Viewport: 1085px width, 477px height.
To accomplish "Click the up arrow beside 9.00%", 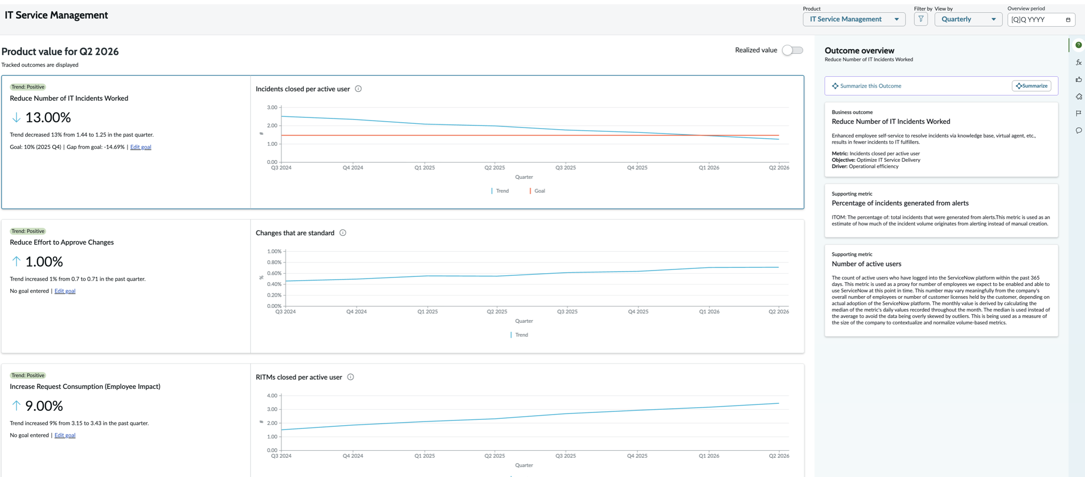I will 16,406.
